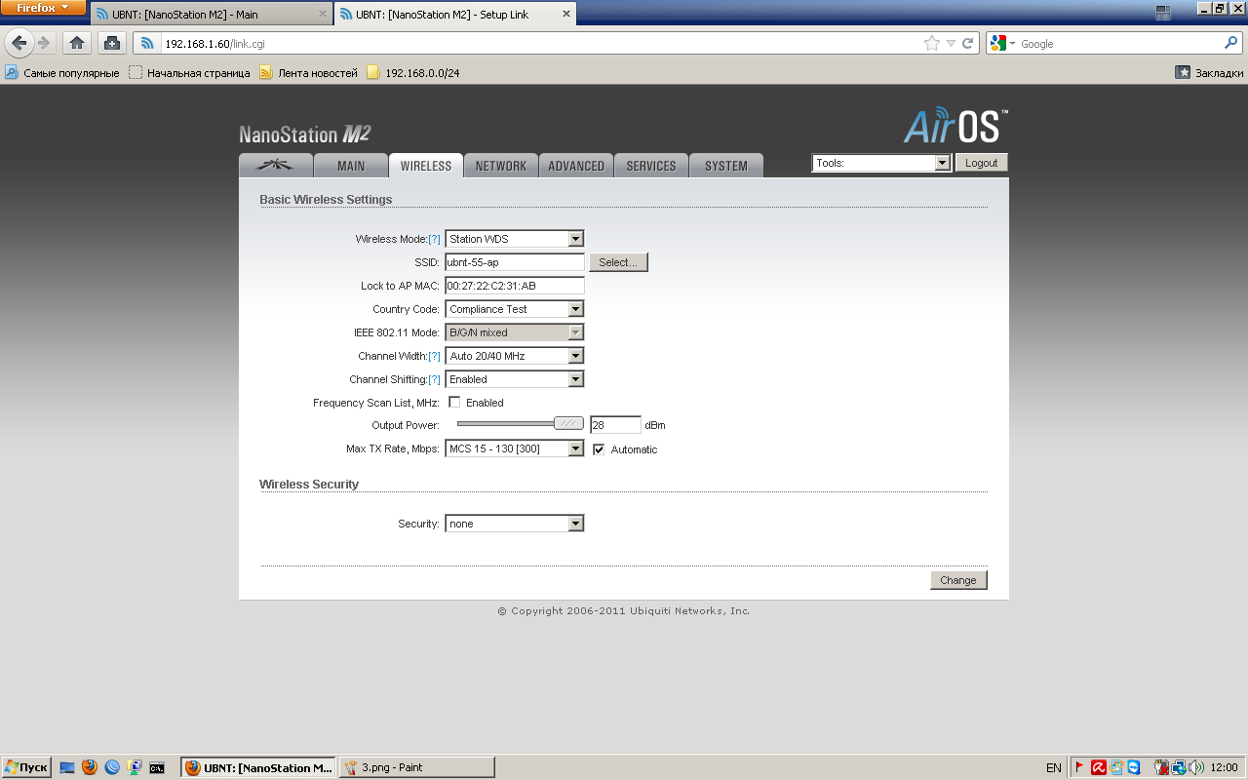
Task: Close the 'NanoStation M2 - Setup Link' tab
Action: click(x=565, y=15)
